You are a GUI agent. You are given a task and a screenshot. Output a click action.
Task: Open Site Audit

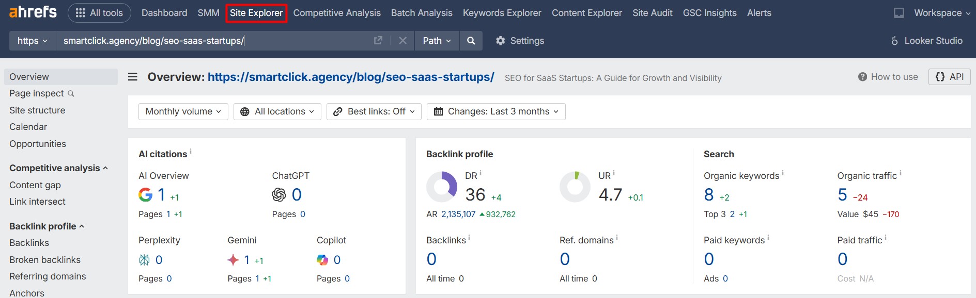(653, 13)
